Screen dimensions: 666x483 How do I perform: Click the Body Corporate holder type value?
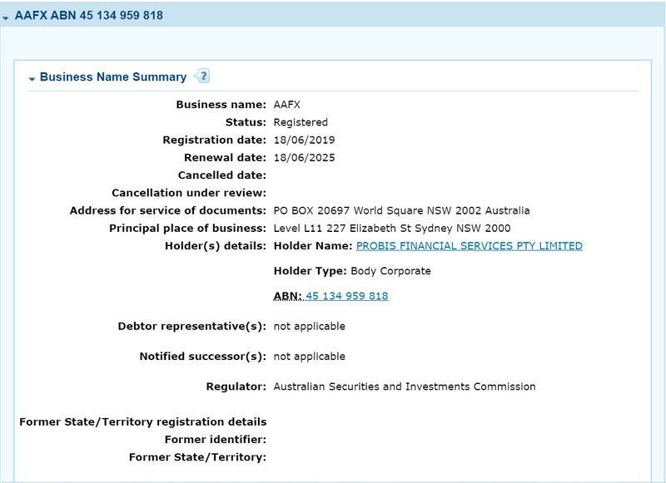tap(390, 271)
